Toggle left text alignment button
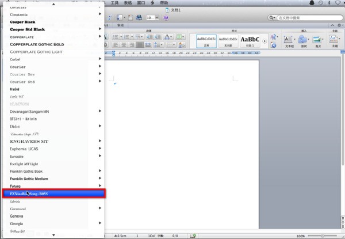Viewport: 345px width, 239px height. point(116,45)
